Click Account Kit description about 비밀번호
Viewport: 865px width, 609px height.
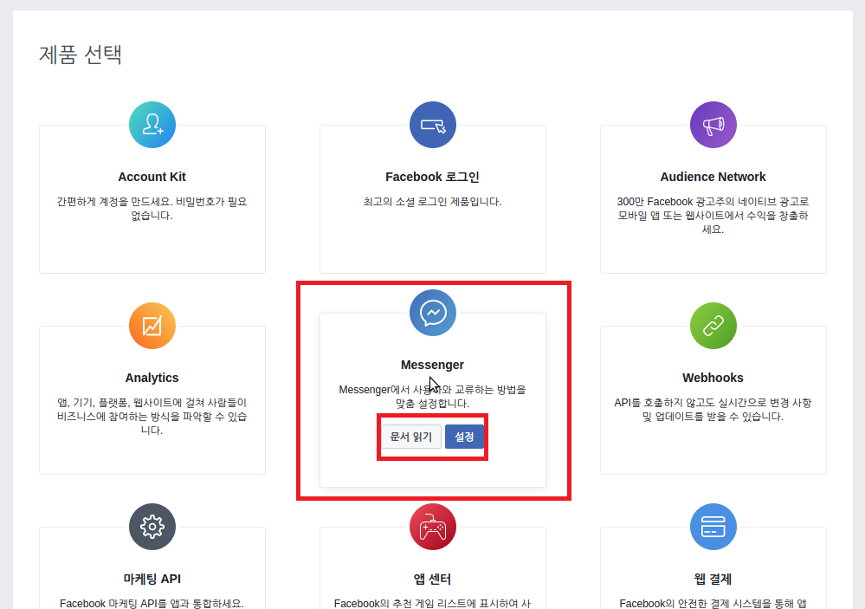point(152,209)
